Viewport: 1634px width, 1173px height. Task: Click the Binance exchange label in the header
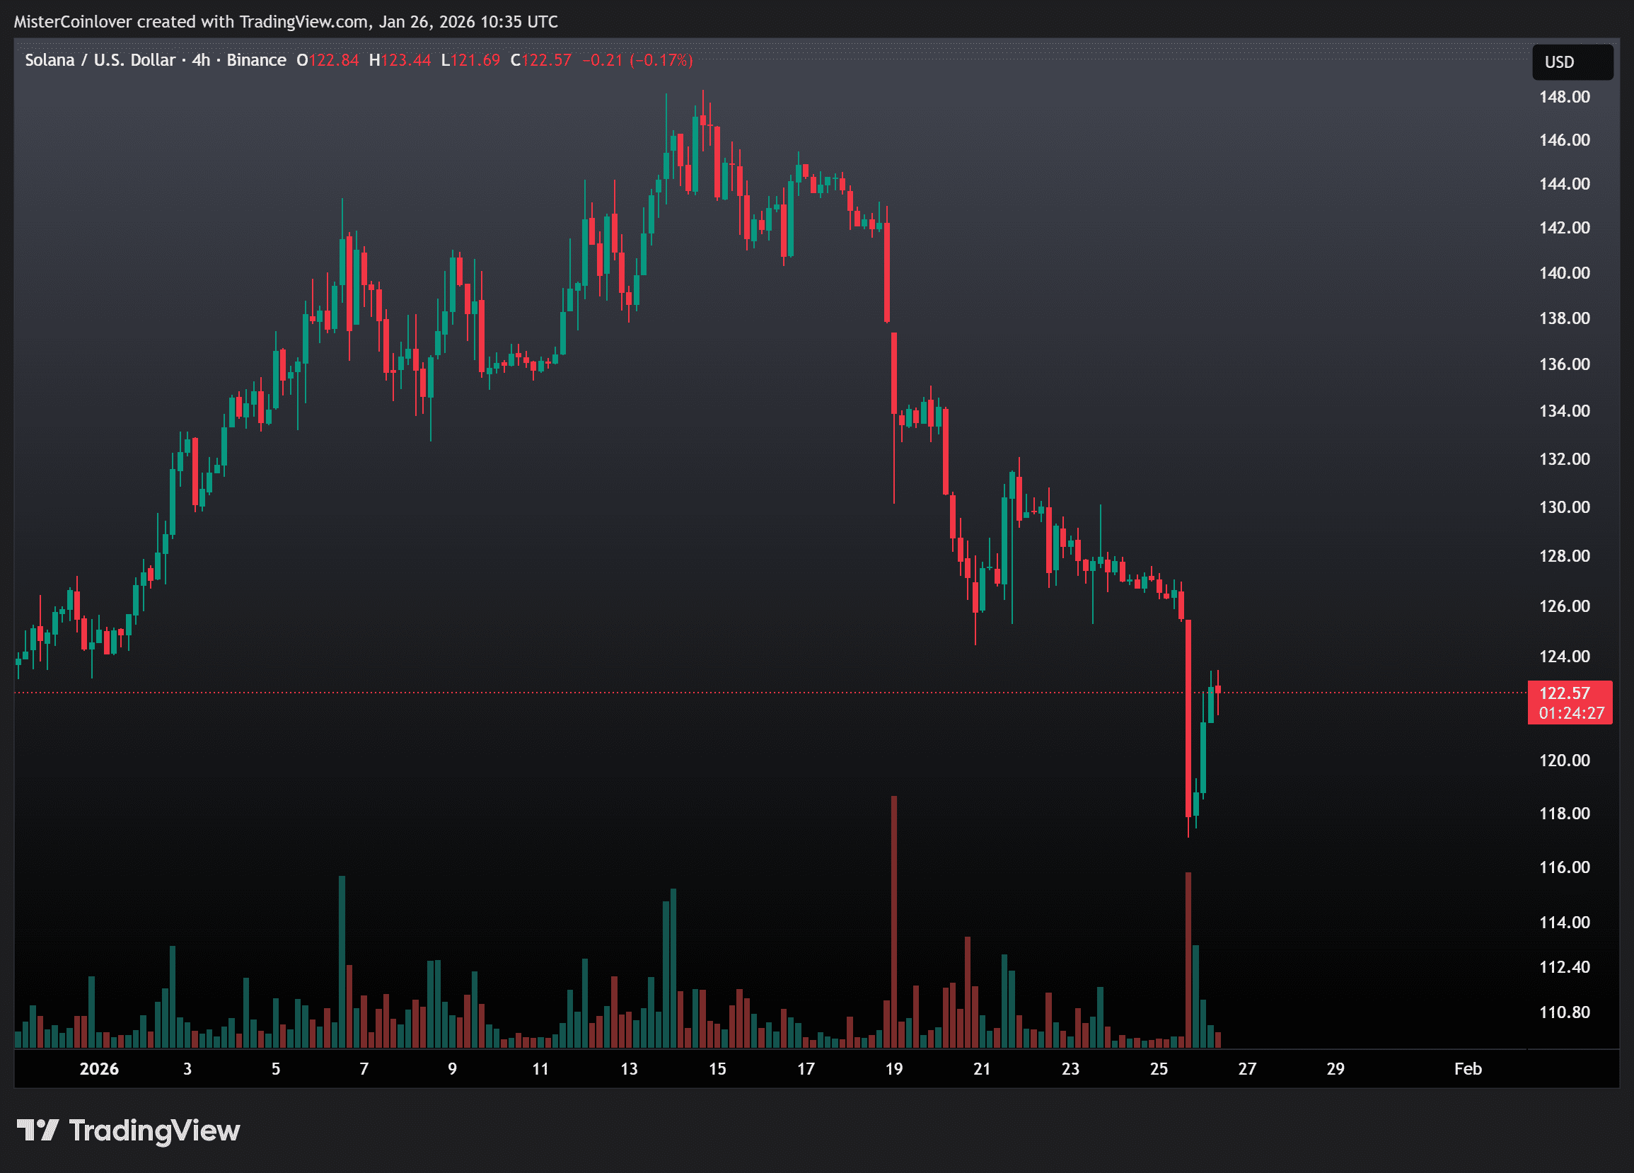pyautogui.click(x=257, y=60)
